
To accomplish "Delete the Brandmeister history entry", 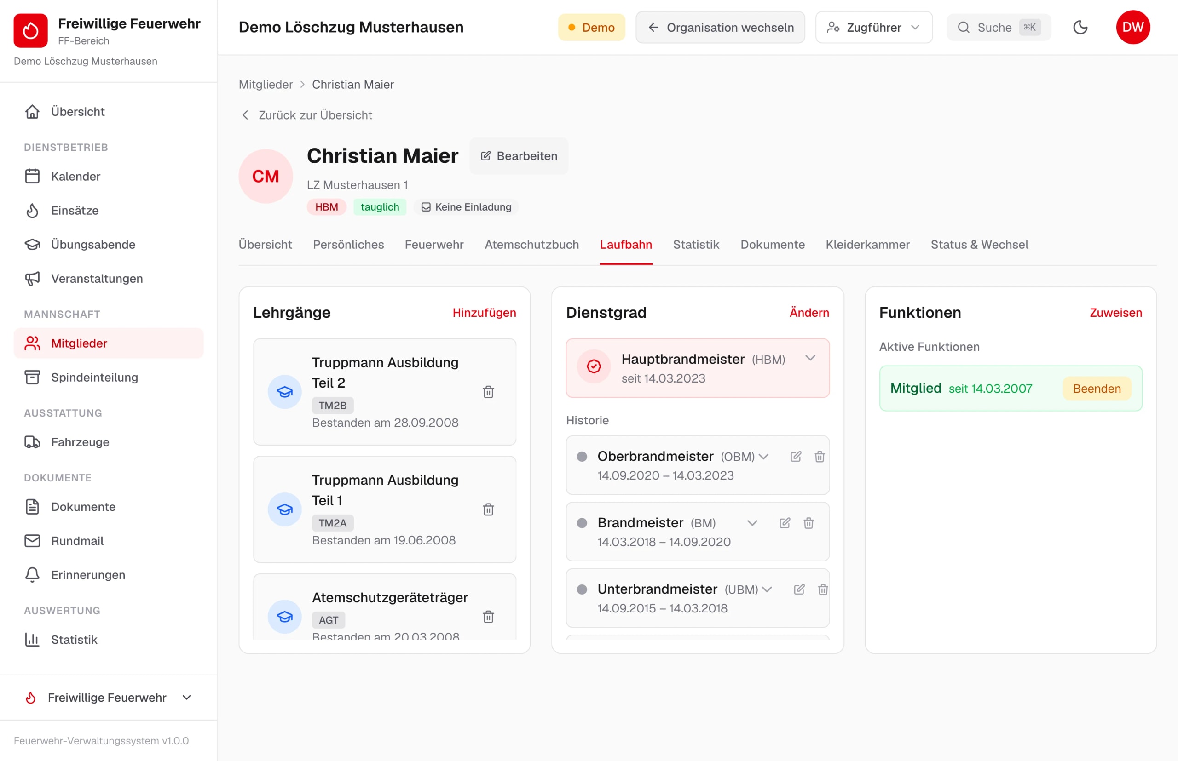I will pyautogui.click(x=808, y=523).
